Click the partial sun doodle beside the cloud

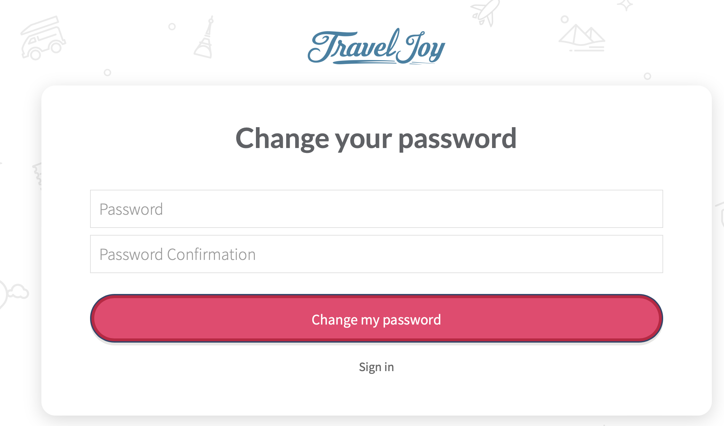click(3, 294)
